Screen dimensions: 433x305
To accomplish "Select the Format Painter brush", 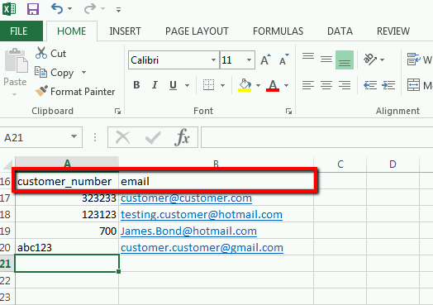I will click(x=41, y=91).
